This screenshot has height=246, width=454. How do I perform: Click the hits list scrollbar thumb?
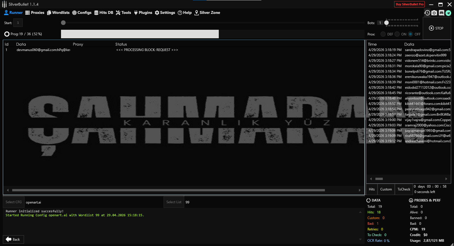379,179
